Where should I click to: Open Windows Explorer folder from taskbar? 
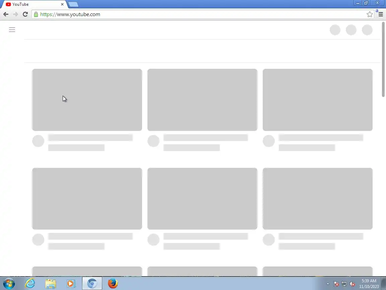(x=51, y=284)
